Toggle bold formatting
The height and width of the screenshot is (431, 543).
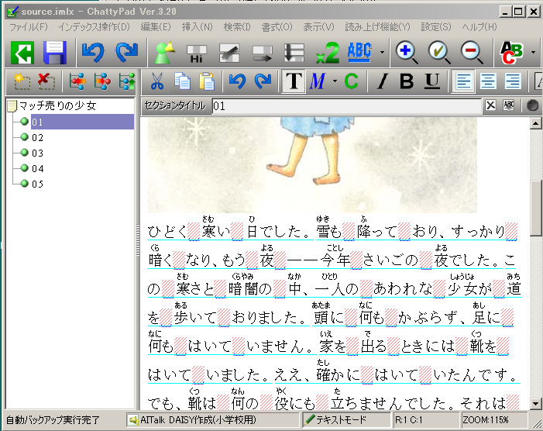coord(407,81)
